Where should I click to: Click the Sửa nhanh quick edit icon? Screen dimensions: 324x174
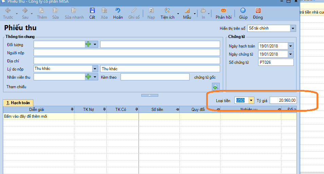pyautogui.click(x=74, y=11)
